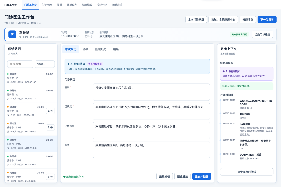Open the 跨域：全院病历中心 selector

[223, 19]
